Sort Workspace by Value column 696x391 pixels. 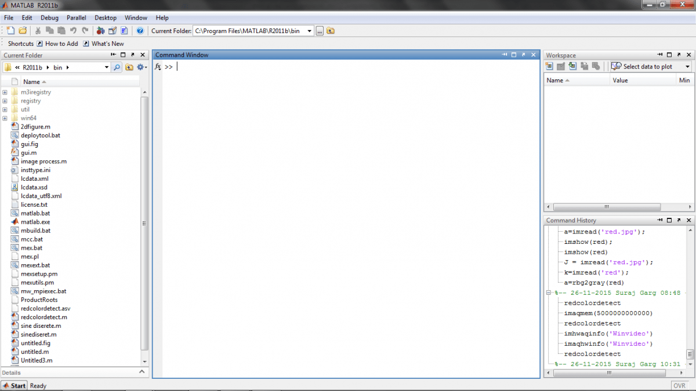643,81
